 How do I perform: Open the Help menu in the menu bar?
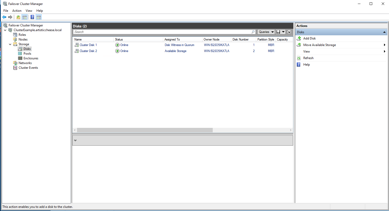(x=40, y=11)
